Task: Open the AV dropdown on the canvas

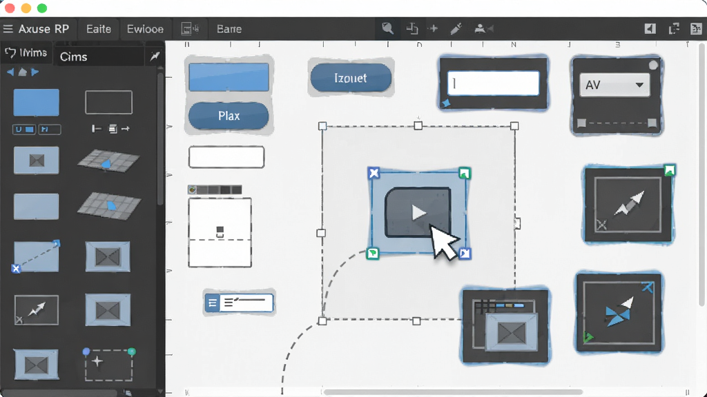Action: (x=614, y=85)
